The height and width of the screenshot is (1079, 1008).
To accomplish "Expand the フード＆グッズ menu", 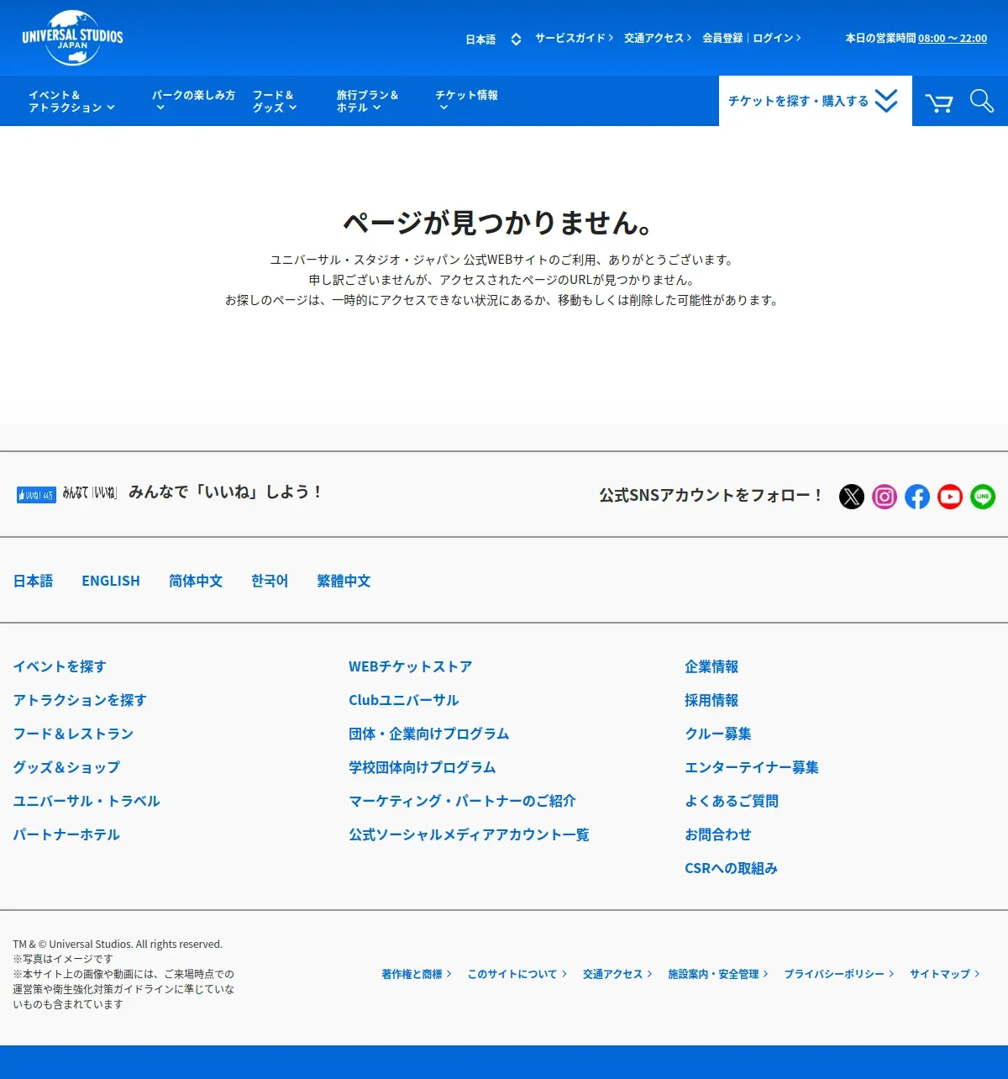I will [275, 101].
